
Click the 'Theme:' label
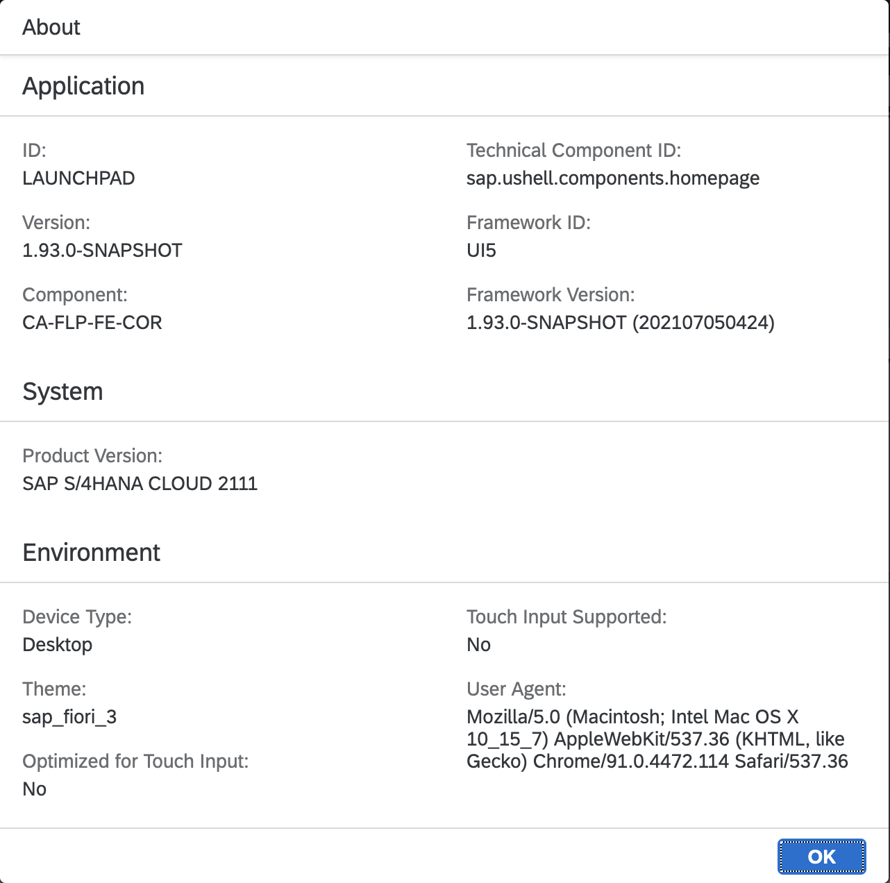[x=54, y=689]
